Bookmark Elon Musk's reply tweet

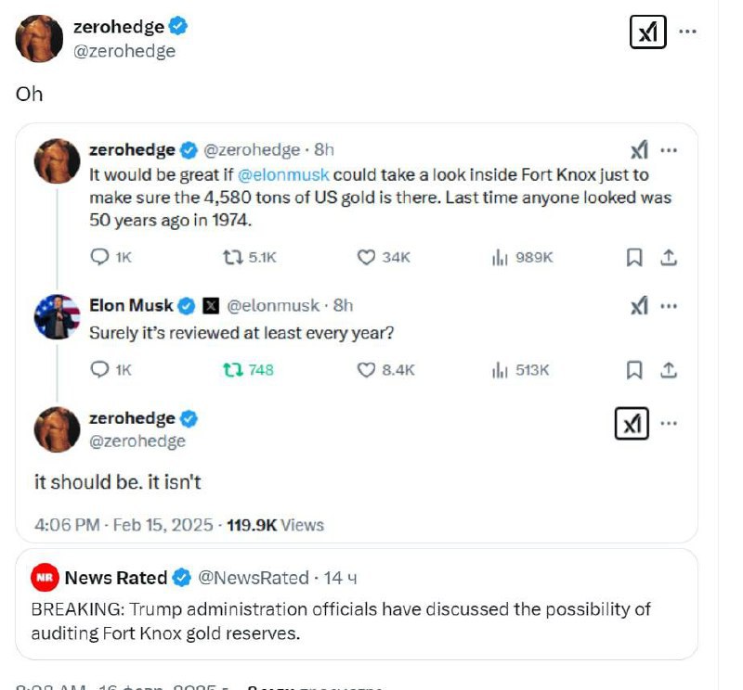click(634, 370)
